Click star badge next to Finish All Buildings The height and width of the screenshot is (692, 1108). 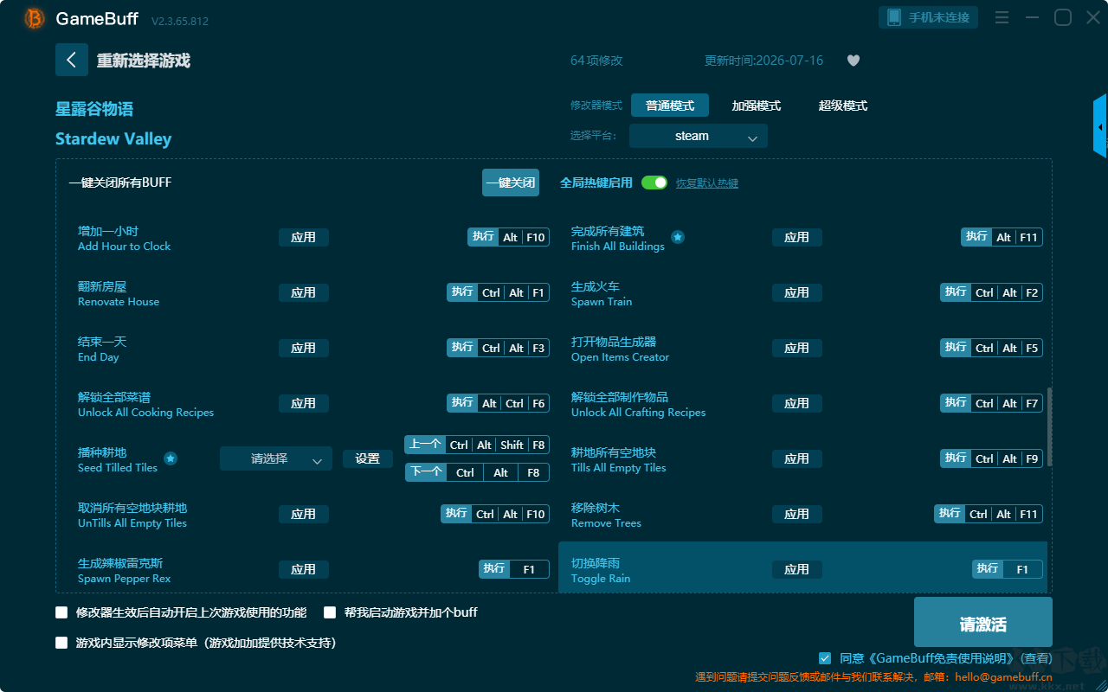pyautogui.click(x=678, y=237)
